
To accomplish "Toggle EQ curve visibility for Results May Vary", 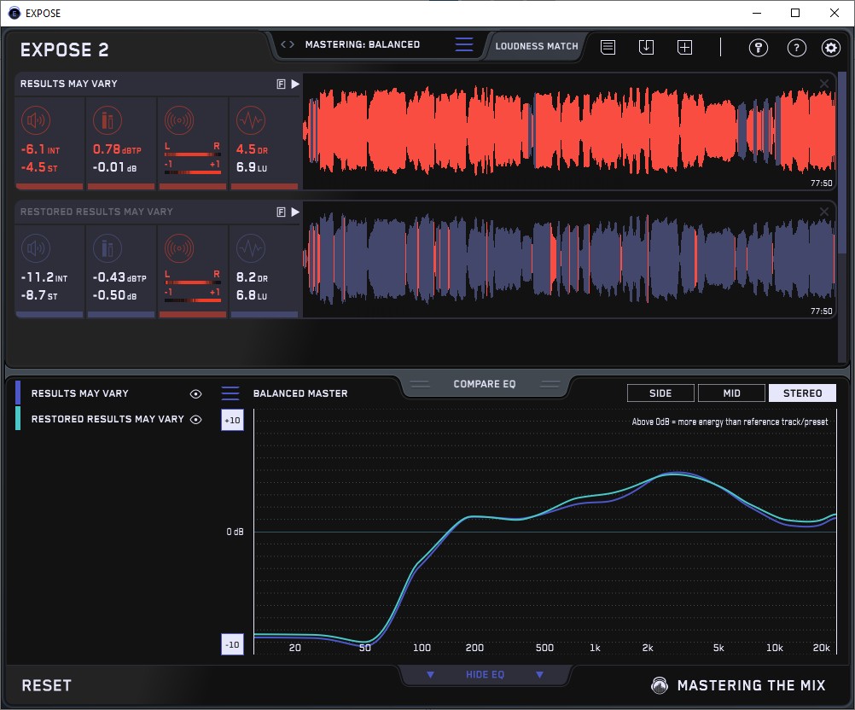I will [x=195, y=393].
